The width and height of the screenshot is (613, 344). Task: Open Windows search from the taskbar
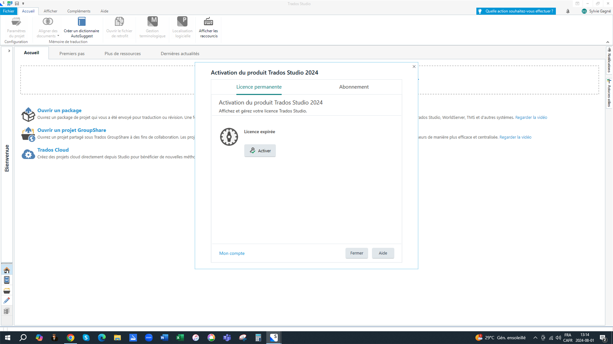pyautogui.click(x=23, y=338)
